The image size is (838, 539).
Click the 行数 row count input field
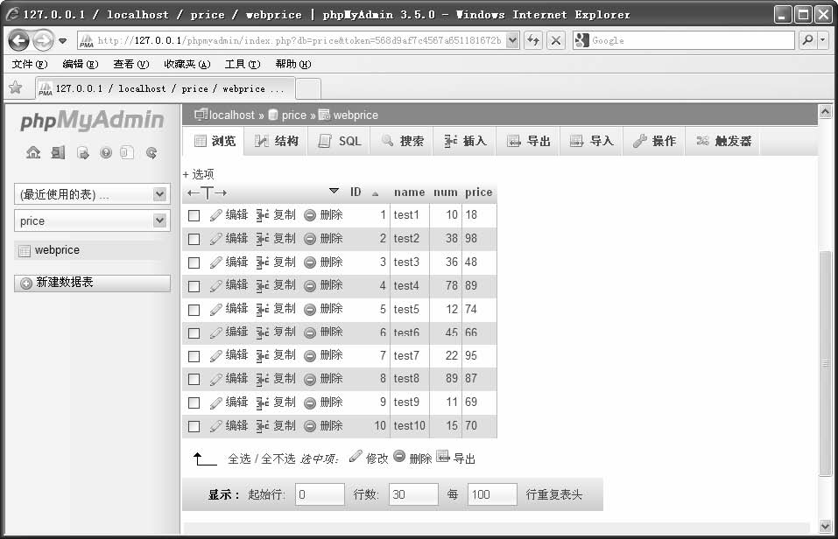tap(413, 494)
